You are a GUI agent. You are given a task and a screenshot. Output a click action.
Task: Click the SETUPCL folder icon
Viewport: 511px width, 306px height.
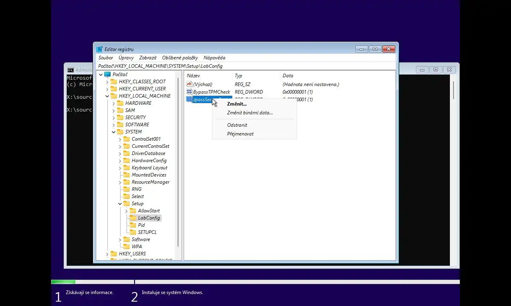[x=133, y=232]
